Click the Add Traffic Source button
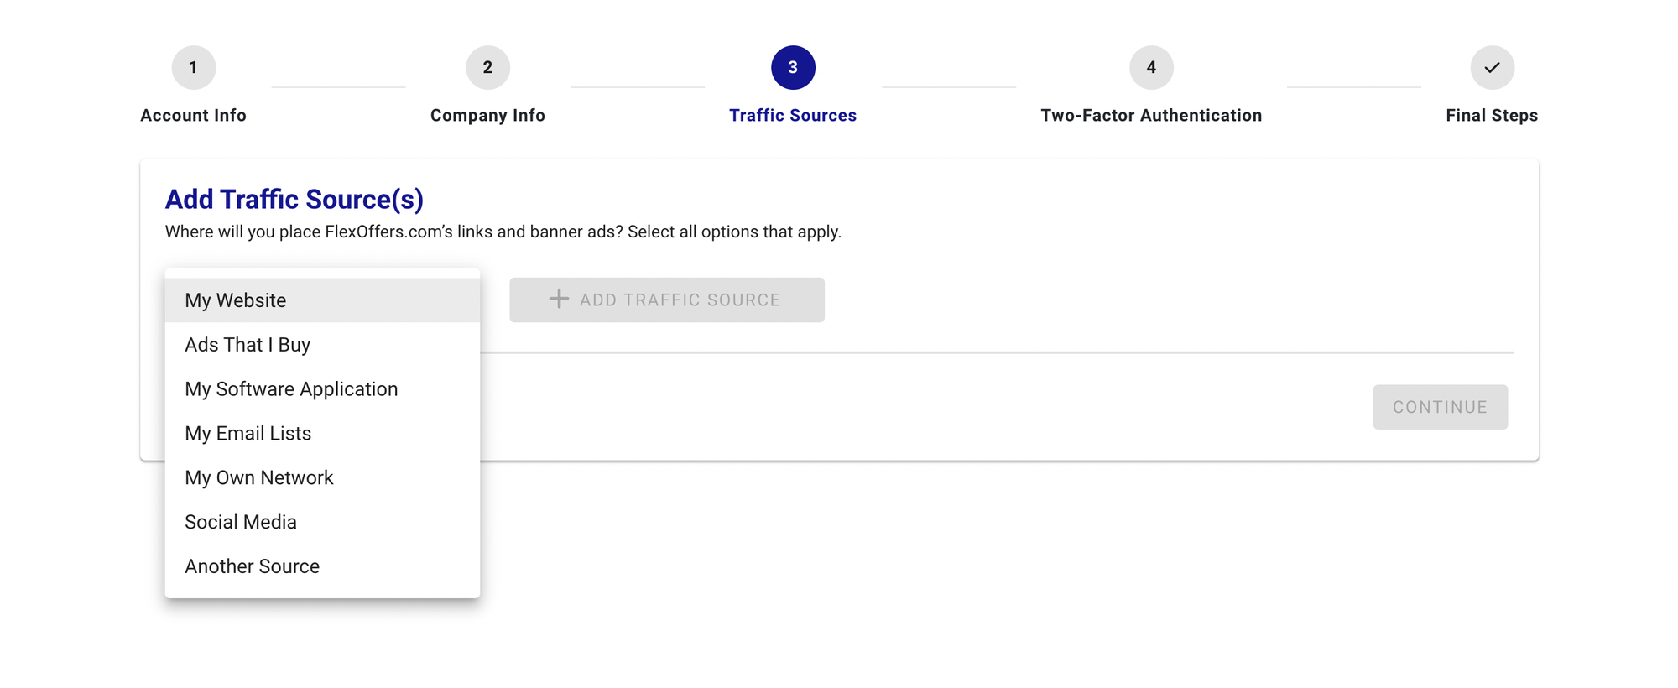This screenshot has width=1678, height=688. tap(667, 300)
